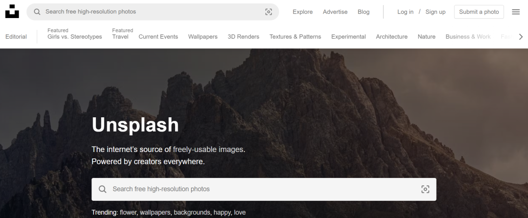Click Sign up
Image resolution: width=528 pixels, height=218 pixels.
[x=435, y=12]
